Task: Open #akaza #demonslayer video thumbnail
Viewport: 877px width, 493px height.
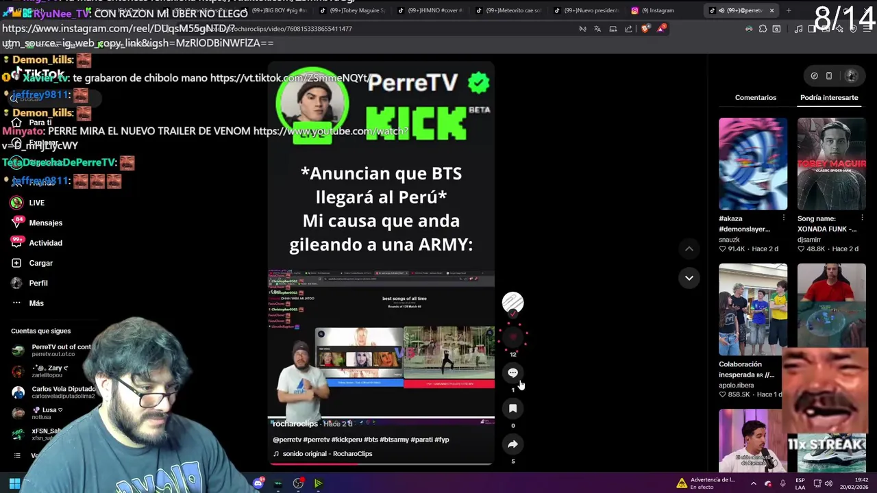Action: click(753, 164)
